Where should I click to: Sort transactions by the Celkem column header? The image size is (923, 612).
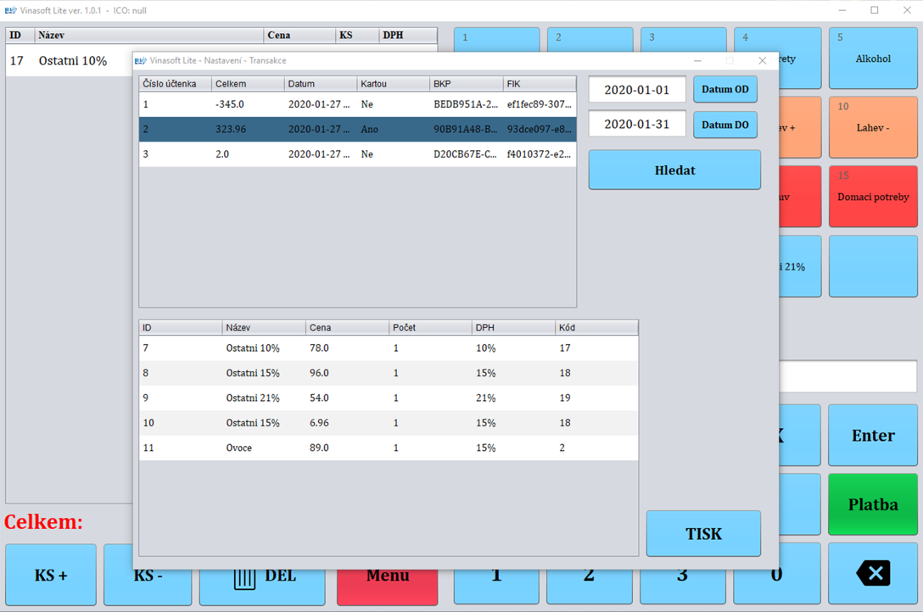(246, 83)
